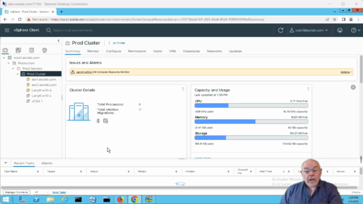Open Firefox from the Windows taskbar
The image size is (363, 204).
coord(120,199)
